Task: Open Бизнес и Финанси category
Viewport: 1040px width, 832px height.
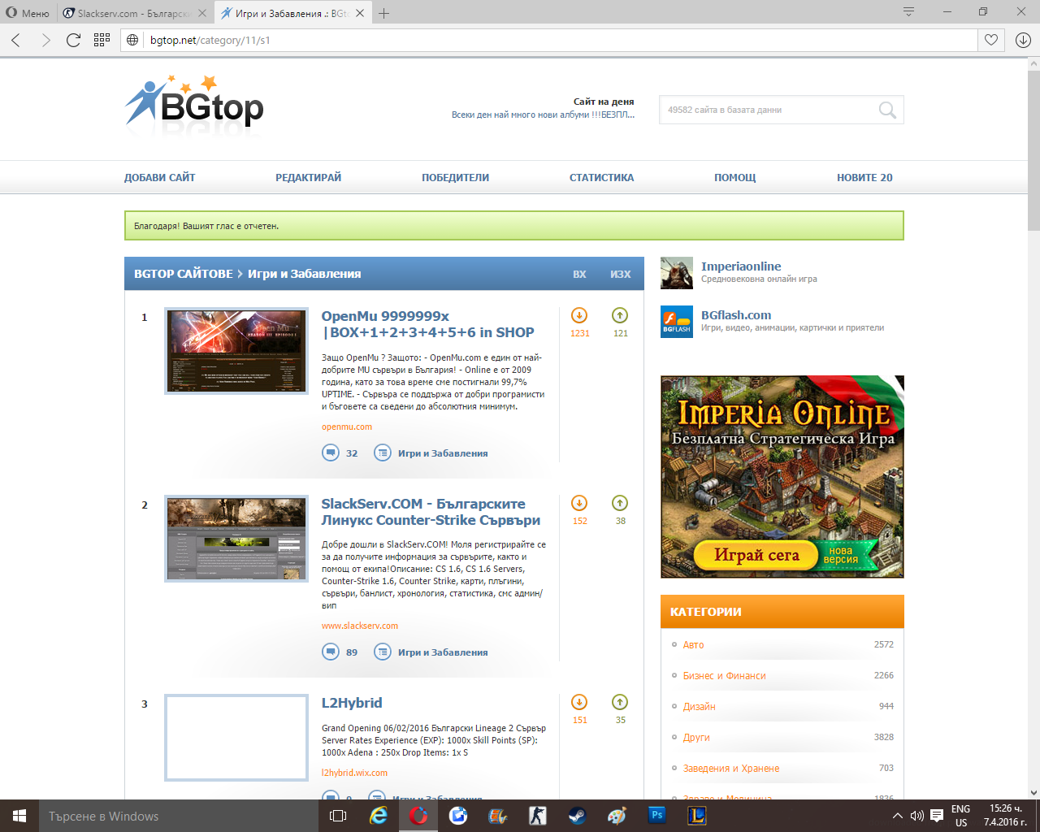Action: pyautogui.click(x=724, y=675)
